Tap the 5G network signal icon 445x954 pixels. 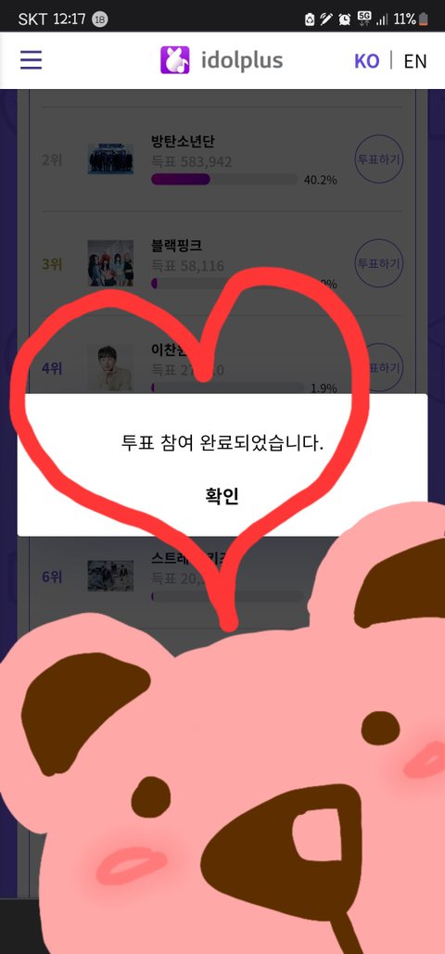coord(364,19)
